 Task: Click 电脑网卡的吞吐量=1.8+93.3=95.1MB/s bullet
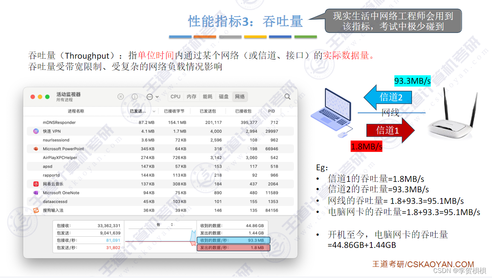pyautogui.click(x=404, y=212)
